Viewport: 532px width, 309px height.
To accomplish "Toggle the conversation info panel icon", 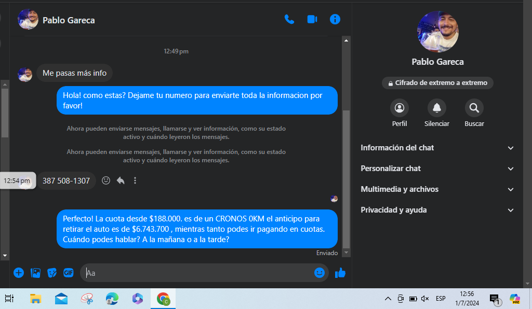I will 335,20.
